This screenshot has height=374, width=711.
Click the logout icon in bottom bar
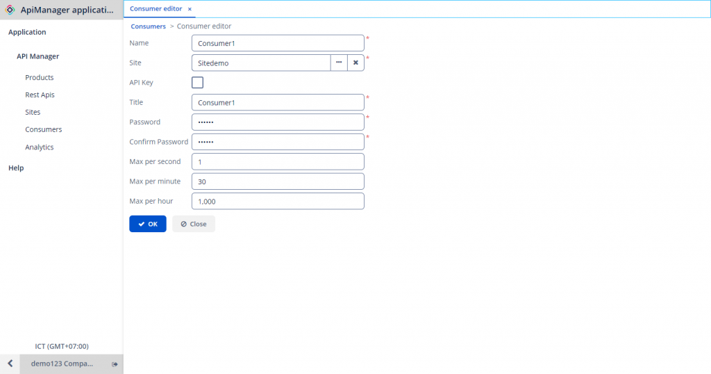(x=115, y=364)
